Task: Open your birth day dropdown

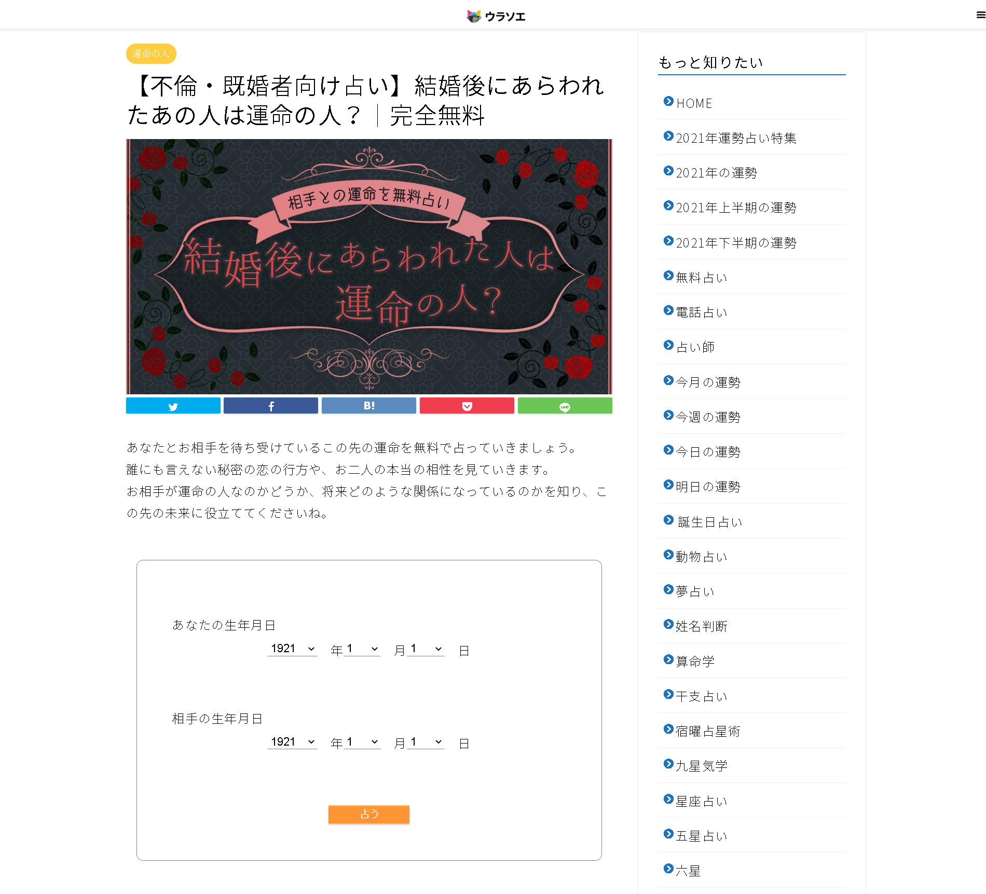Action: coord(426,649)
